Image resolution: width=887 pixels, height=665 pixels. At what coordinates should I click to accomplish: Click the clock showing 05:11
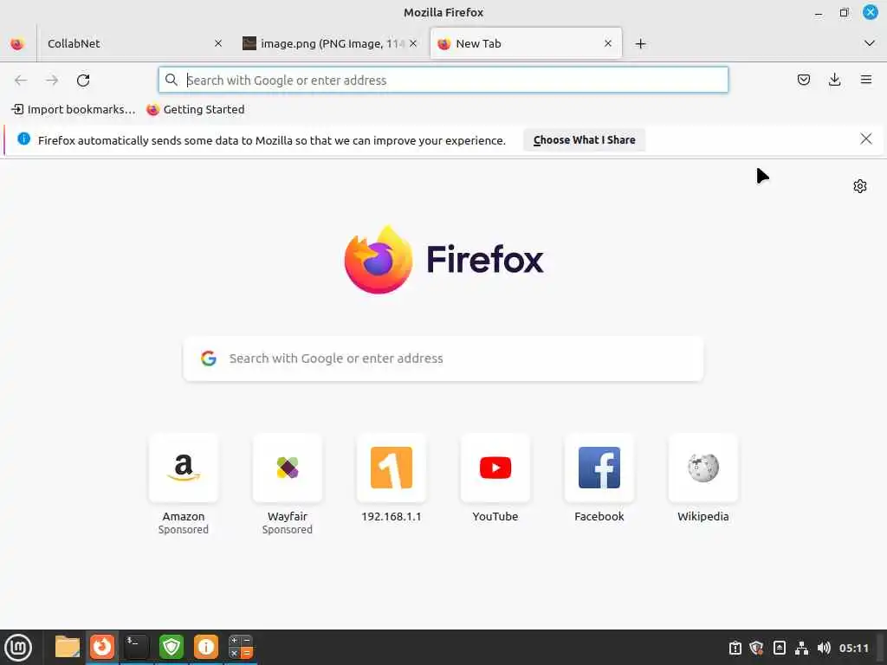(853, 648)
